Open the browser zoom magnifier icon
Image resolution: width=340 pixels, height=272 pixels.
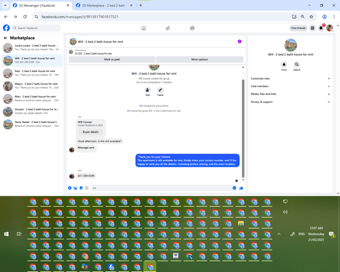tap(303, 16)
